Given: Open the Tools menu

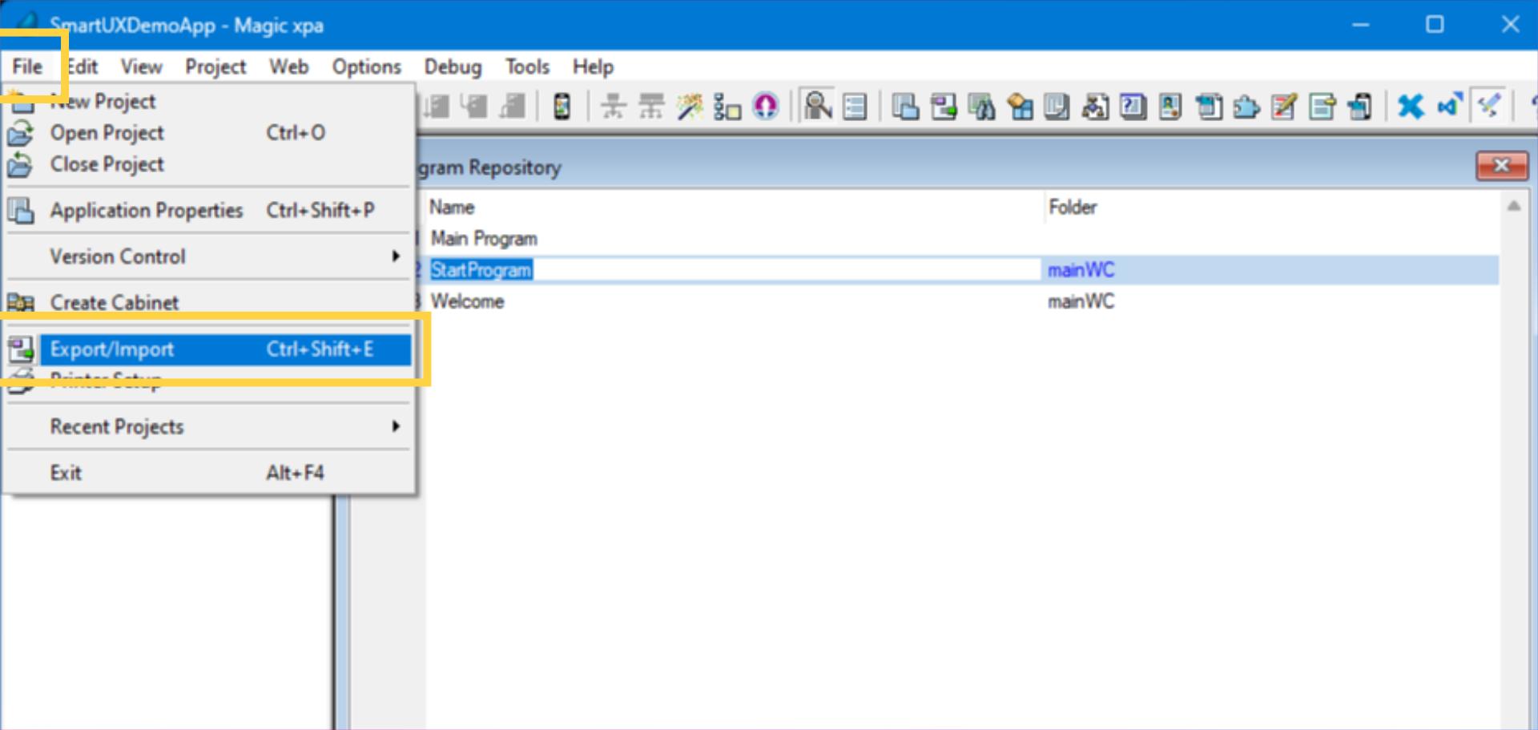Looking at the screenshot, I should (526, 67).
